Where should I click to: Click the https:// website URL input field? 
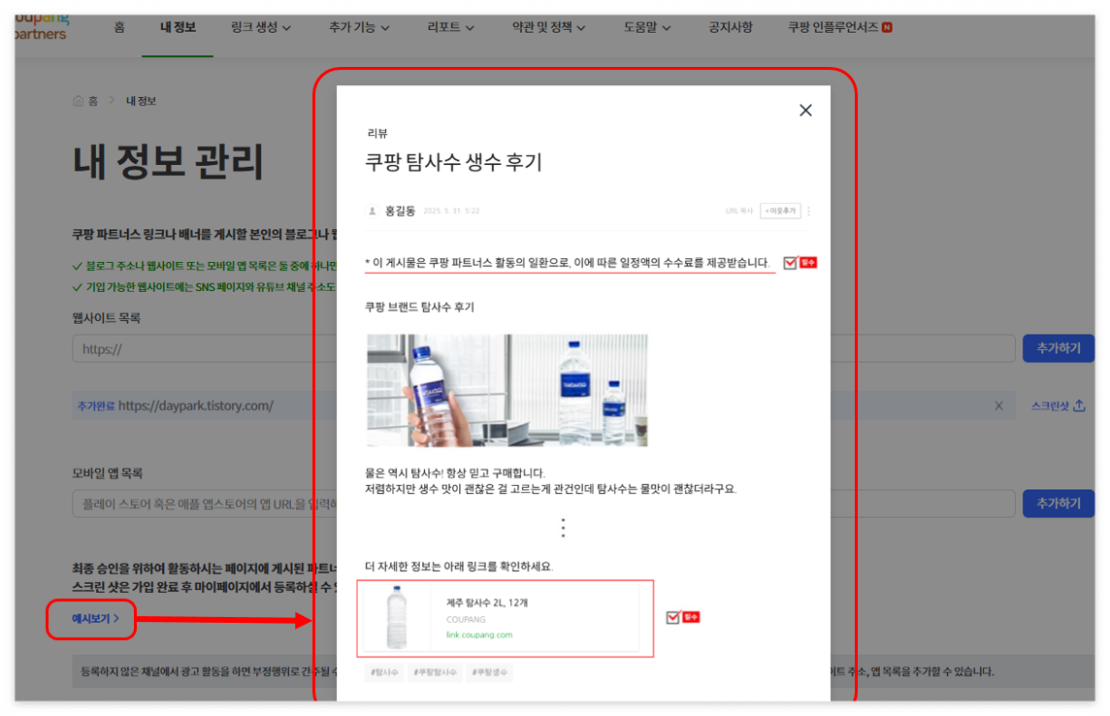pyautogui.click(x=194, y=348)
